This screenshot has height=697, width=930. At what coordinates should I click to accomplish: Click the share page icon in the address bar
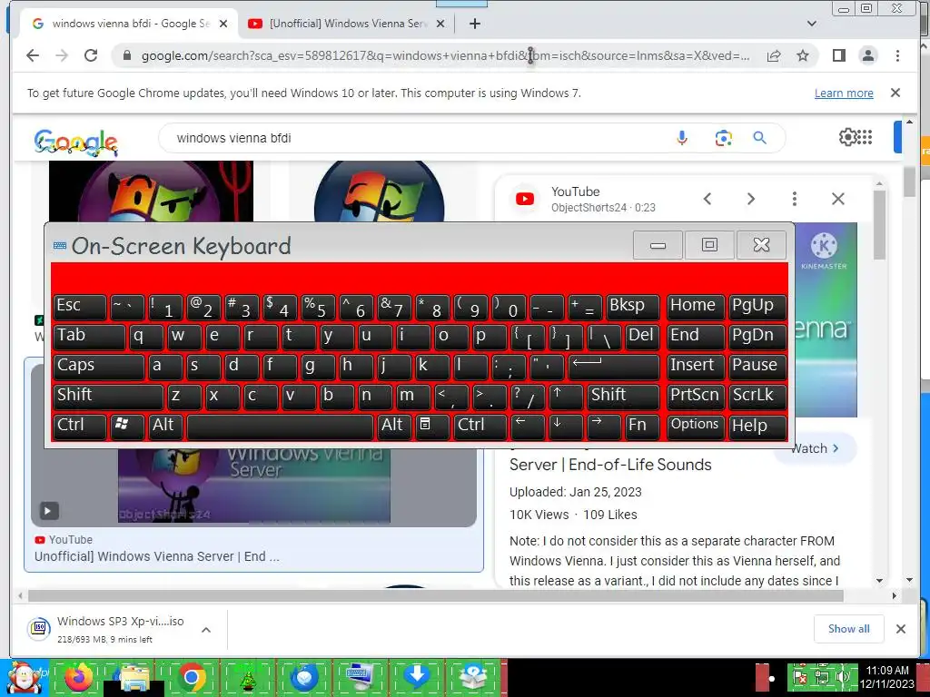point(774,55)
